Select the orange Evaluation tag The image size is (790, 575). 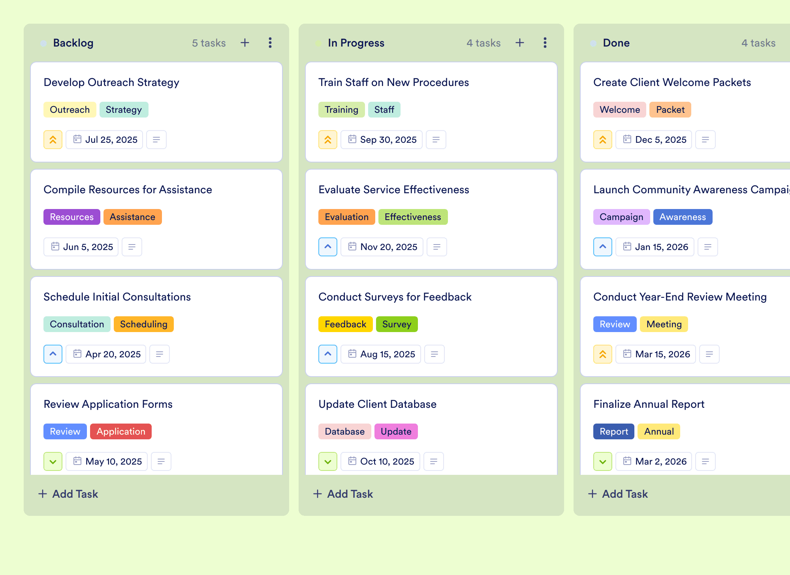point(347,217)
